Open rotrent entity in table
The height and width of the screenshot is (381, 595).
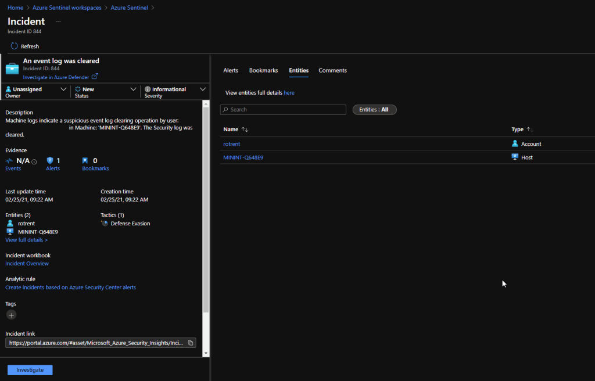coord(231,144)
